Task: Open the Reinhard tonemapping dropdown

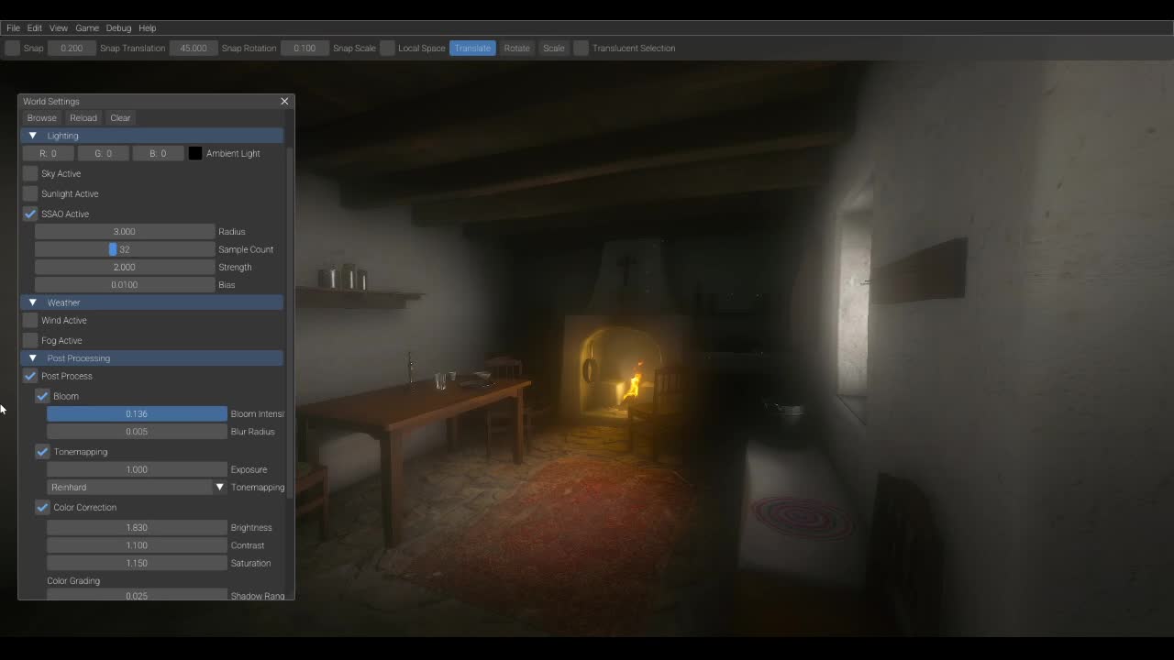Action: 137,488
